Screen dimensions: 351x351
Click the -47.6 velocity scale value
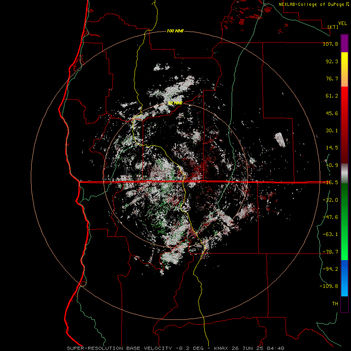pyautogui.click(x=330, y=217)
